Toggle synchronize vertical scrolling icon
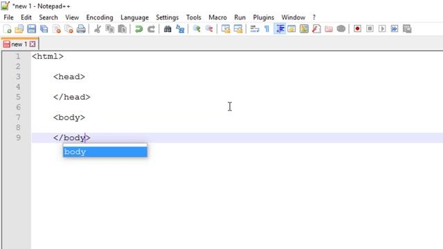Screen dimensions: 443x249 (226, 29)
